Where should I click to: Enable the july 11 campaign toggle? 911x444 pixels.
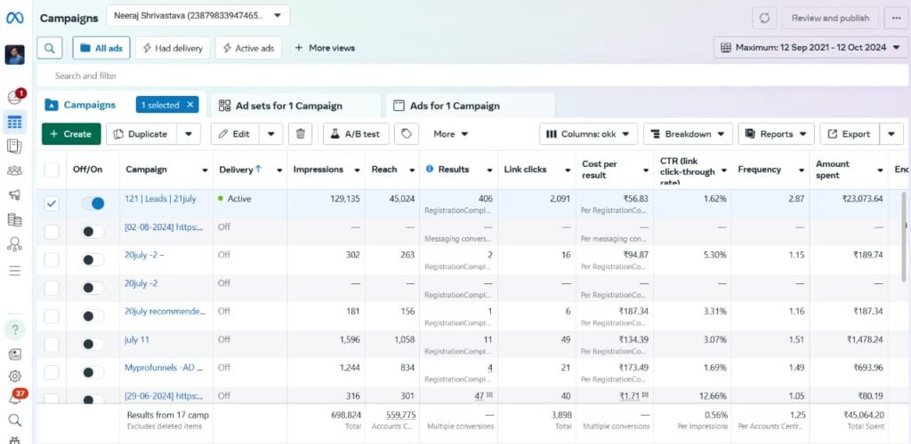click(93, 344)
